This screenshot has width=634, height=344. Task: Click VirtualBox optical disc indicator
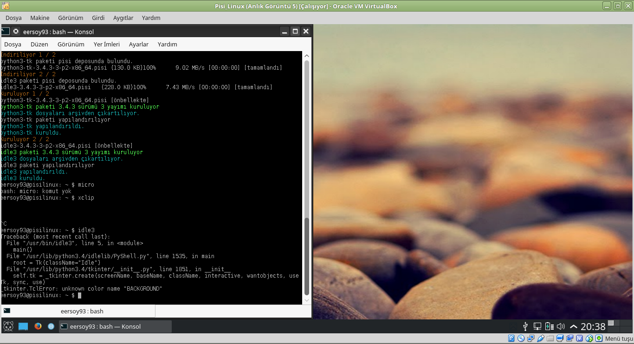[521, 338]
